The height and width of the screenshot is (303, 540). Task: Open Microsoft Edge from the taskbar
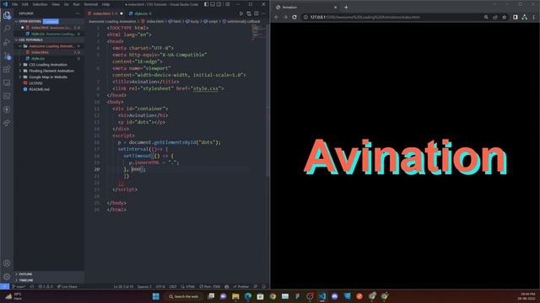[248, 296]
